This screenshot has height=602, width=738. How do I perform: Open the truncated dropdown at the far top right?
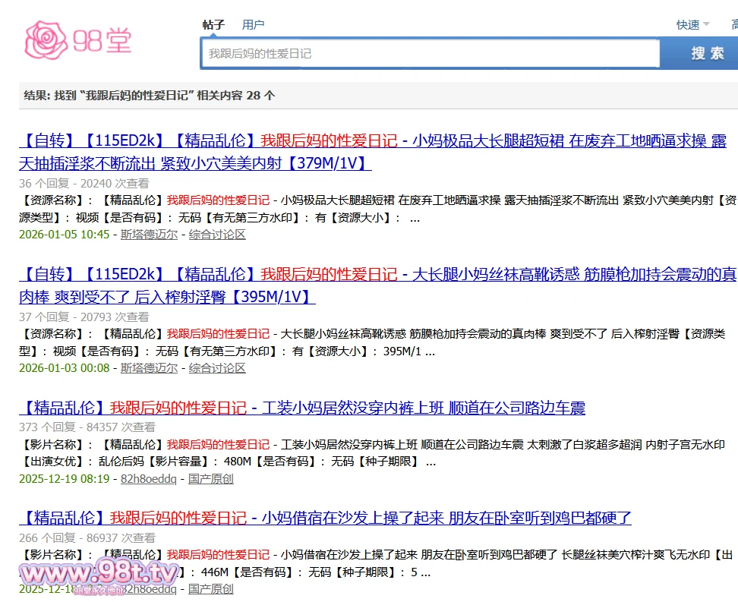733,24
